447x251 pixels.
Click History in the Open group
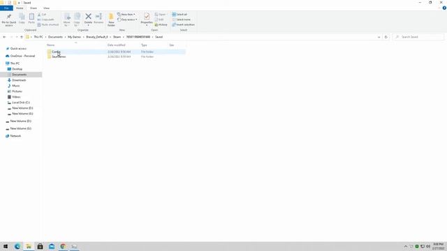[161, 25]
